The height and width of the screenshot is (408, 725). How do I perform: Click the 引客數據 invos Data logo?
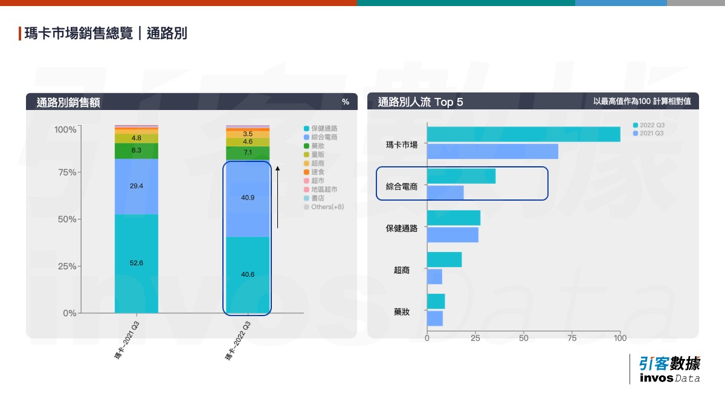point(670,369)
